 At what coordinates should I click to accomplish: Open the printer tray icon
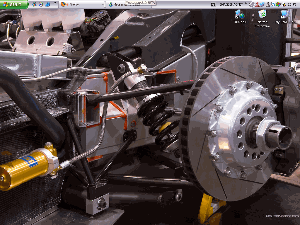[x=283, y=4]
